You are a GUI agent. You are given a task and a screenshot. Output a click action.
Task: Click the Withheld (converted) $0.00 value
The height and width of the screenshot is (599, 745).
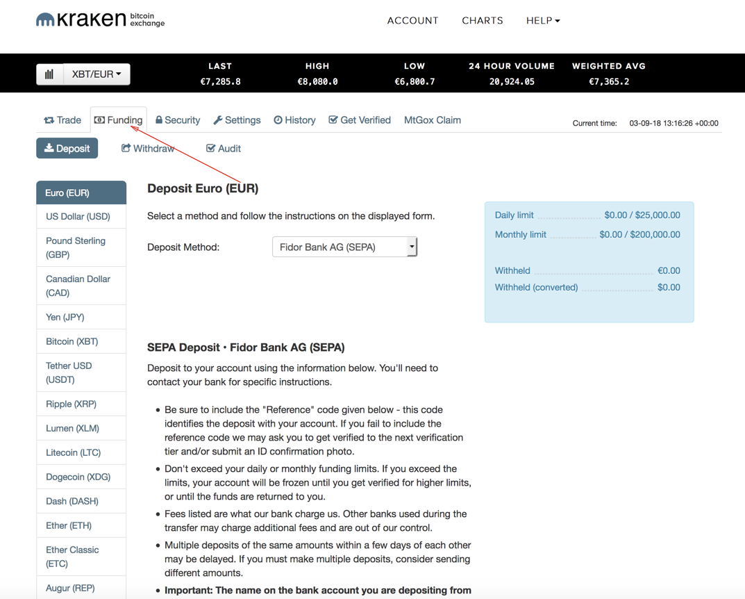pos(669,287)
